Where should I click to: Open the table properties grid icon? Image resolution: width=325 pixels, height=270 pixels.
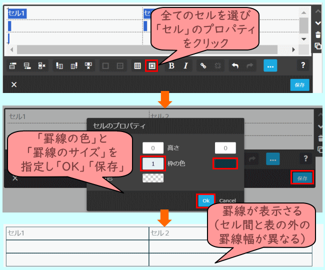click(137, 66)
